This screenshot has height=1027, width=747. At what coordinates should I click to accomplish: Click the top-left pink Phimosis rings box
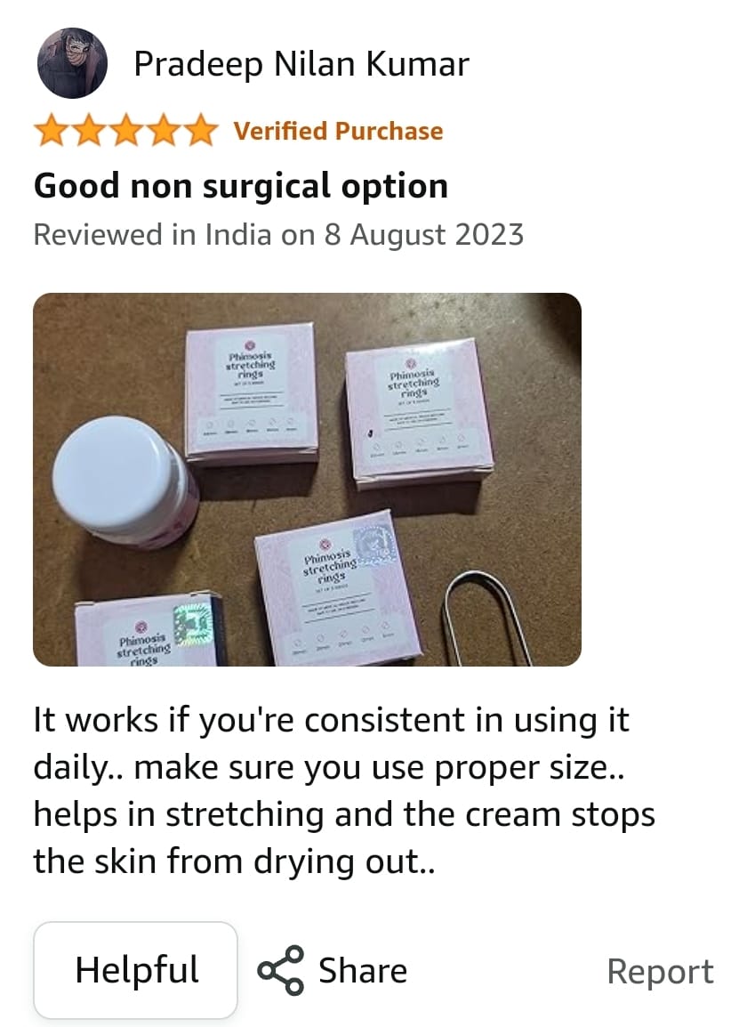click(252, 393)
